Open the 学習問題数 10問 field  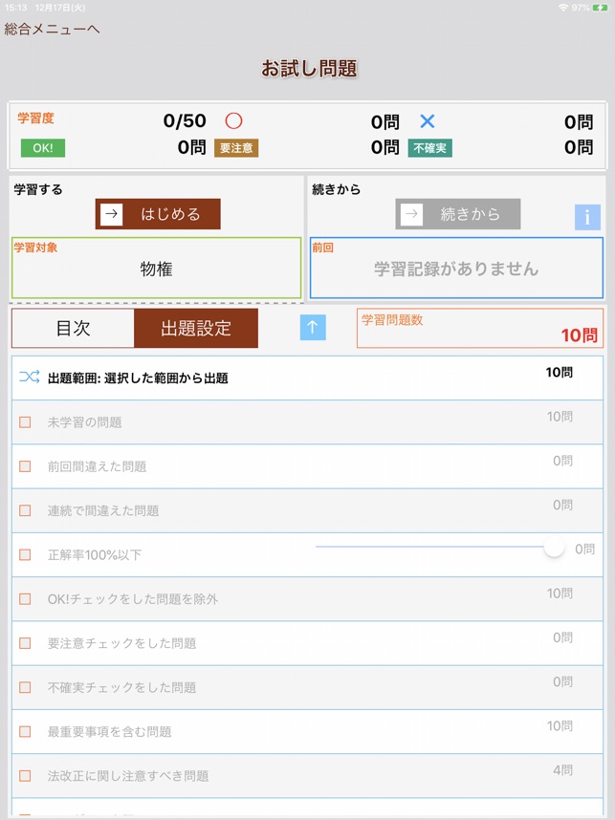click(480, 328)
